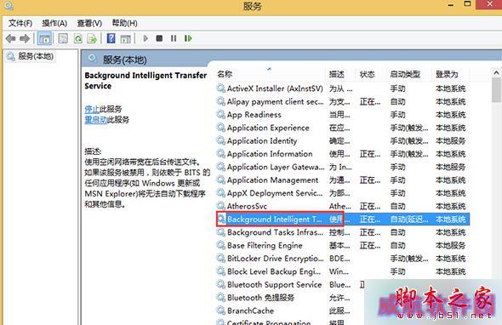Click the 重启动 link to restart service

coord(95,120)
